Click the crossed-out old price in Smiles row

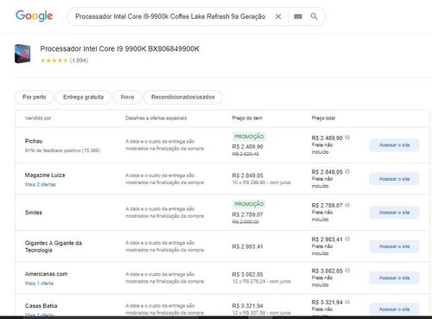(245, 222)
